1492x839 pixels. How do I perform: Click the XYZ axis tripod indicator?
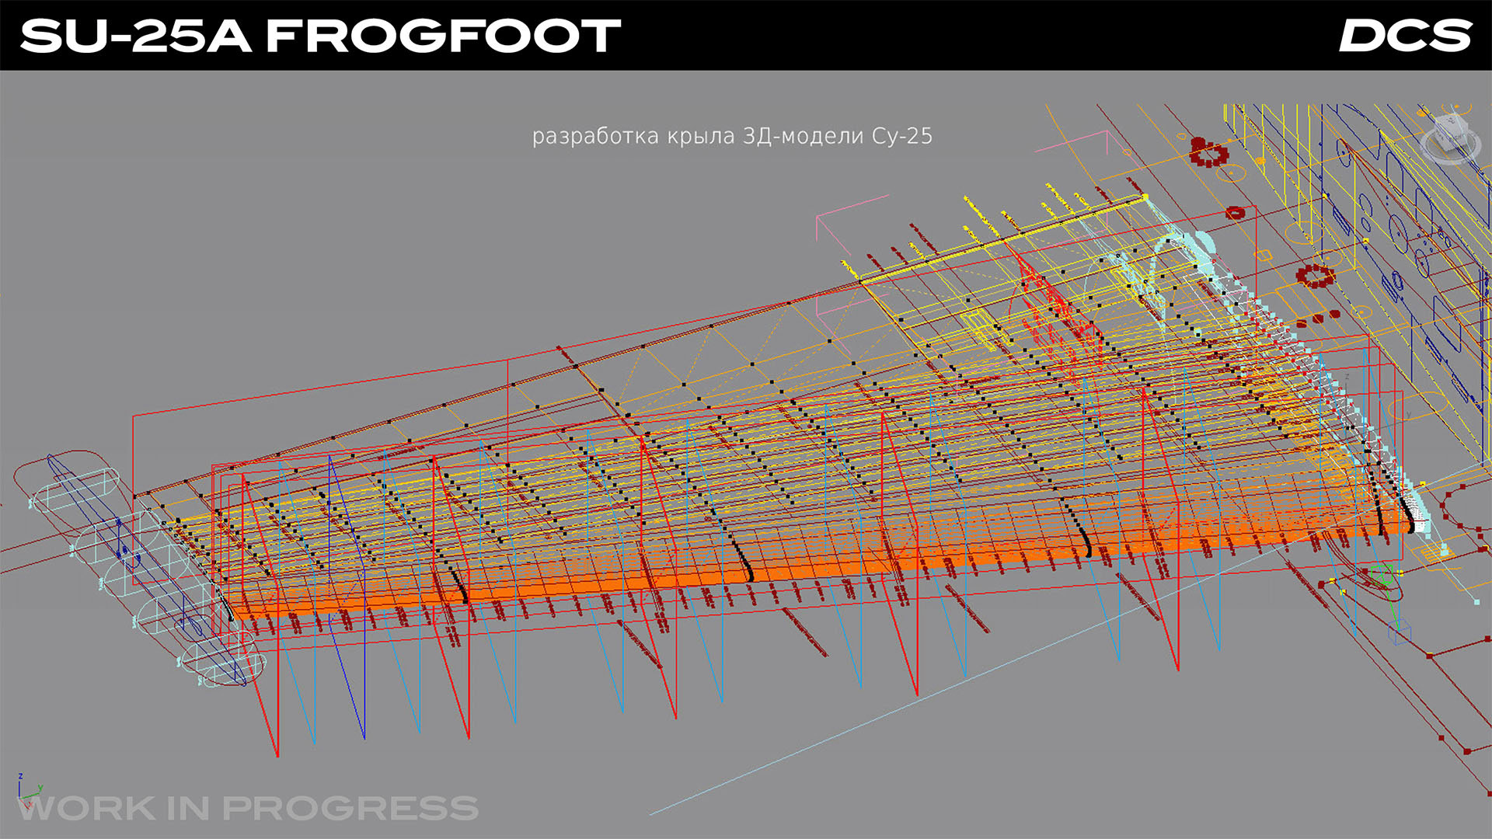30,791
